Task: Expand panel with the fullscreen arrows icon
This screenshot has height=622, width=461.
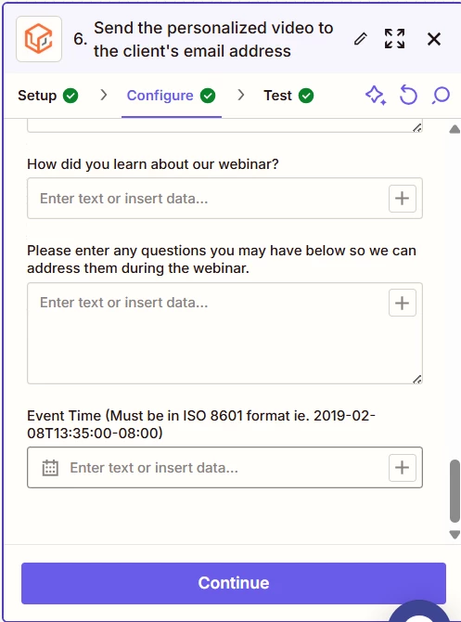Action: click(394, 39)
